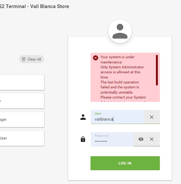Click alert scrollbar track below the thumb
The height and width of the screenshot is (184, 181).
[x=157, y=94]
